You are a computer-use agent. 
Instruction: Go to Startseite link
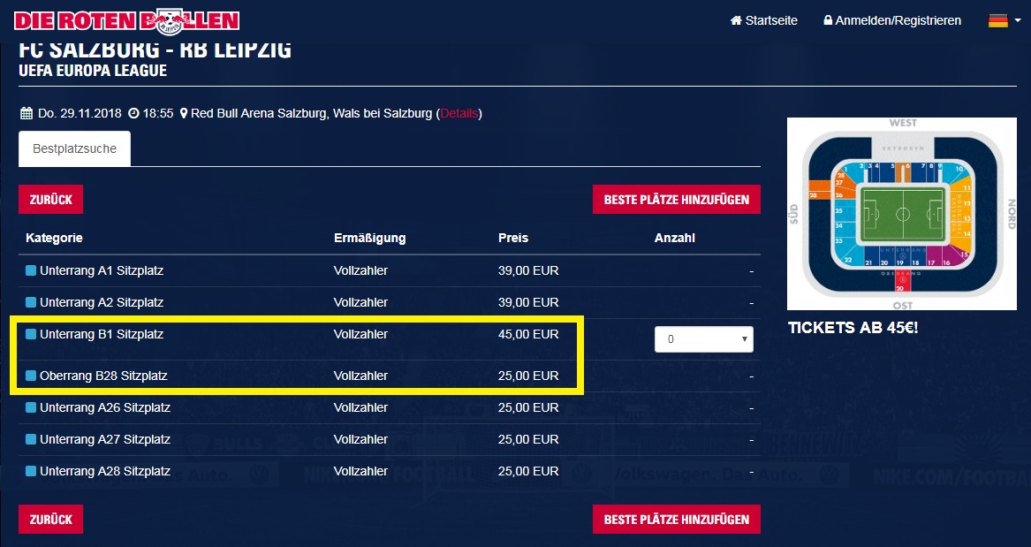coord(763,20)
